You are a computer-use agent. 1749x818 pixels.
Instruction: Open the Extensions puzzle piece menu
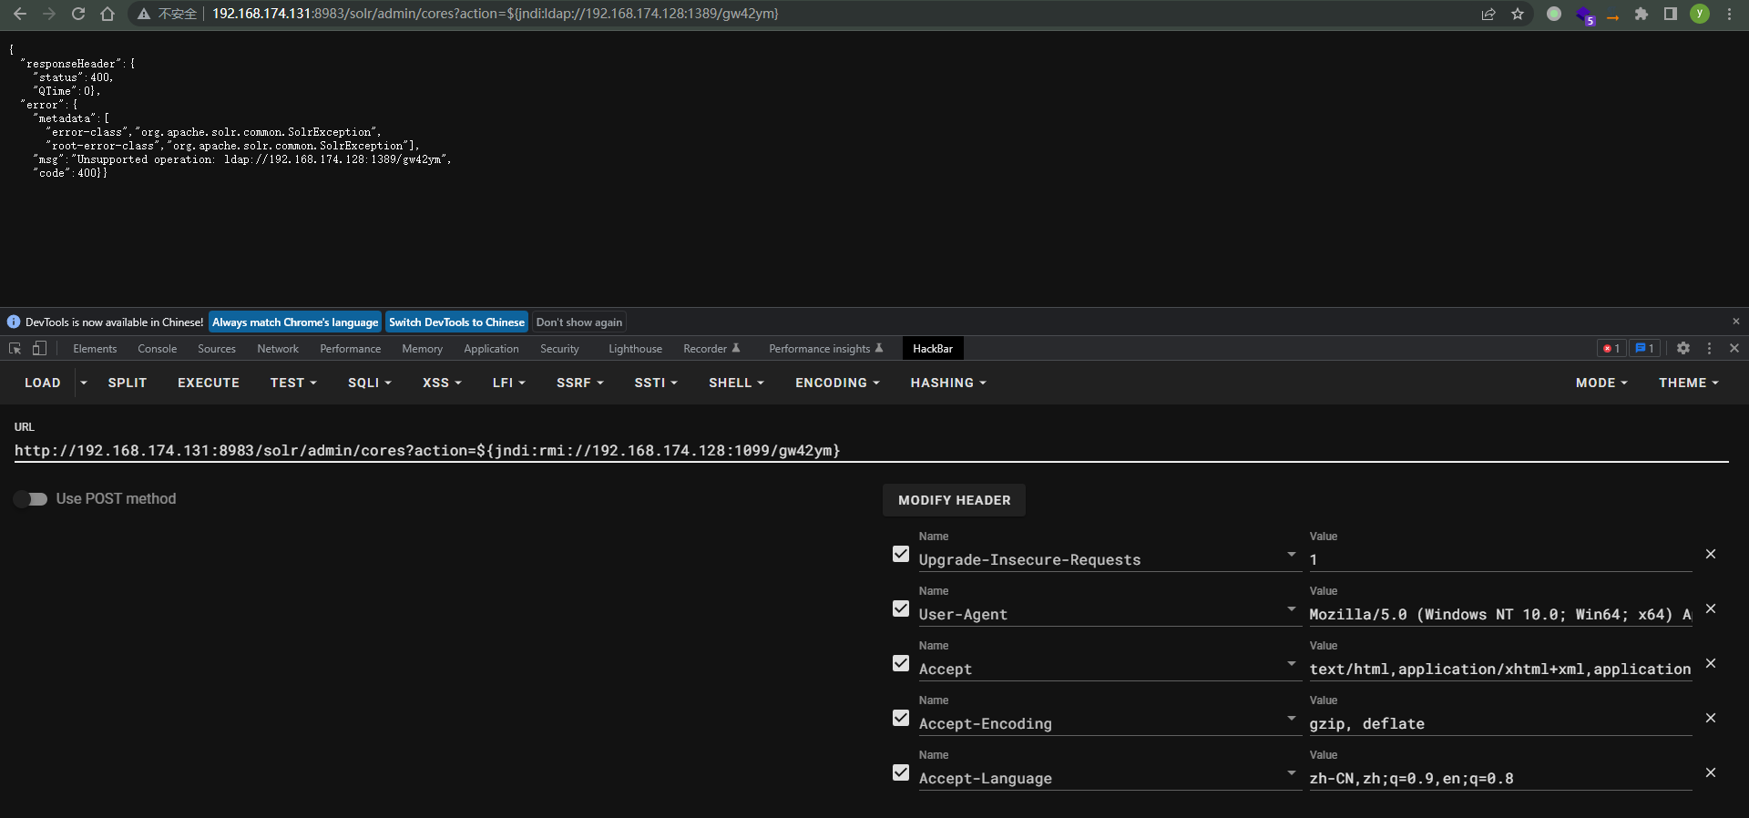1642,14
